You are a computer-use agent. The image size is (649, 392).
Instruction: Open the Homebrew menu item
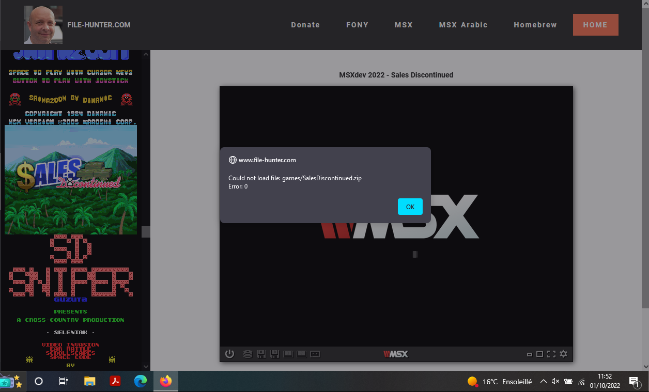pos(535,25)
